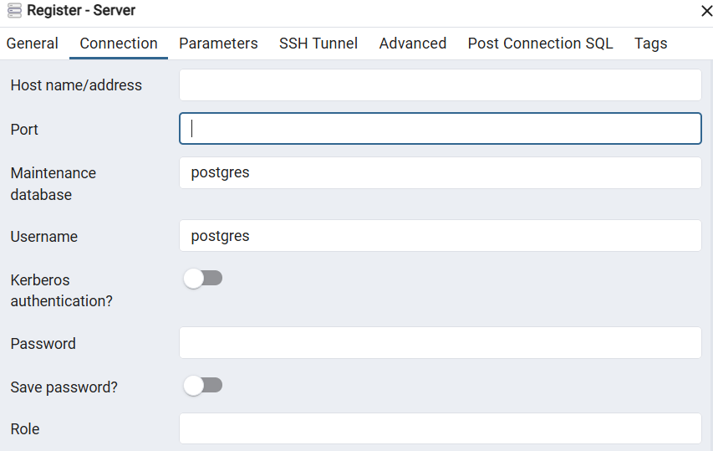Switch to the General tab

33,44
